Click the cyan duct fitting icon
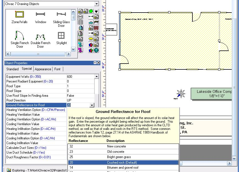The width and height of the screenshot is (239, 172). tap(80, 45)
